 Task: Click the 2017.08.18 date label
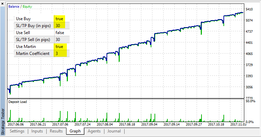point(127,124)
